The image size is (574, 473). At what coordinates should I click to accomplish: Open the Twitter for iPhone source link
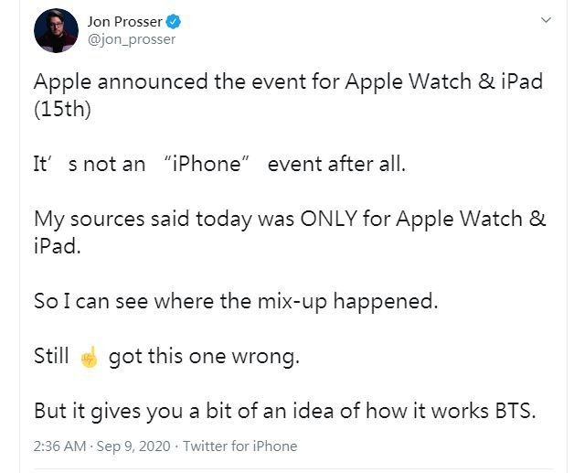pyautogui.click(x=240, y=446)
